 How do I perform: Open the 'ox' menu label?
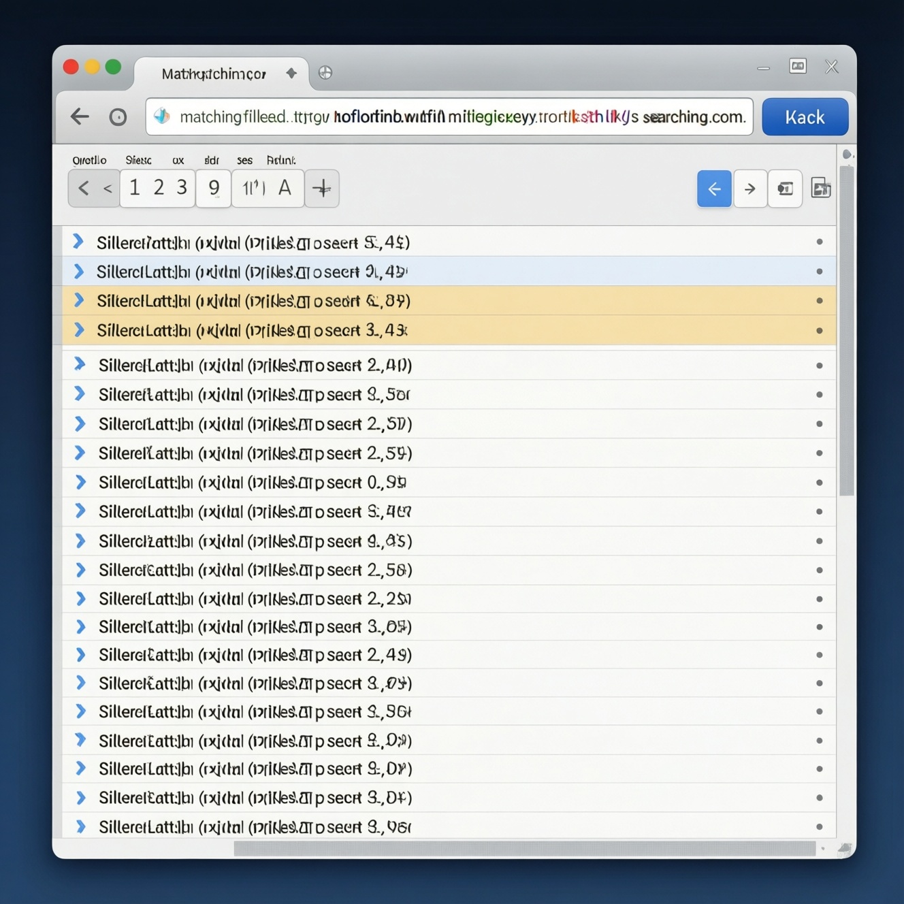pyautogui.click(x=178, y=161)
